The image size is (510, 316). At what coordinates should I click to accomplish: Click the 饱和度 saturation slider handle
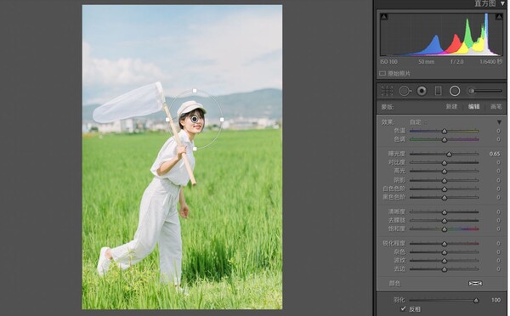tap(445, 229)
